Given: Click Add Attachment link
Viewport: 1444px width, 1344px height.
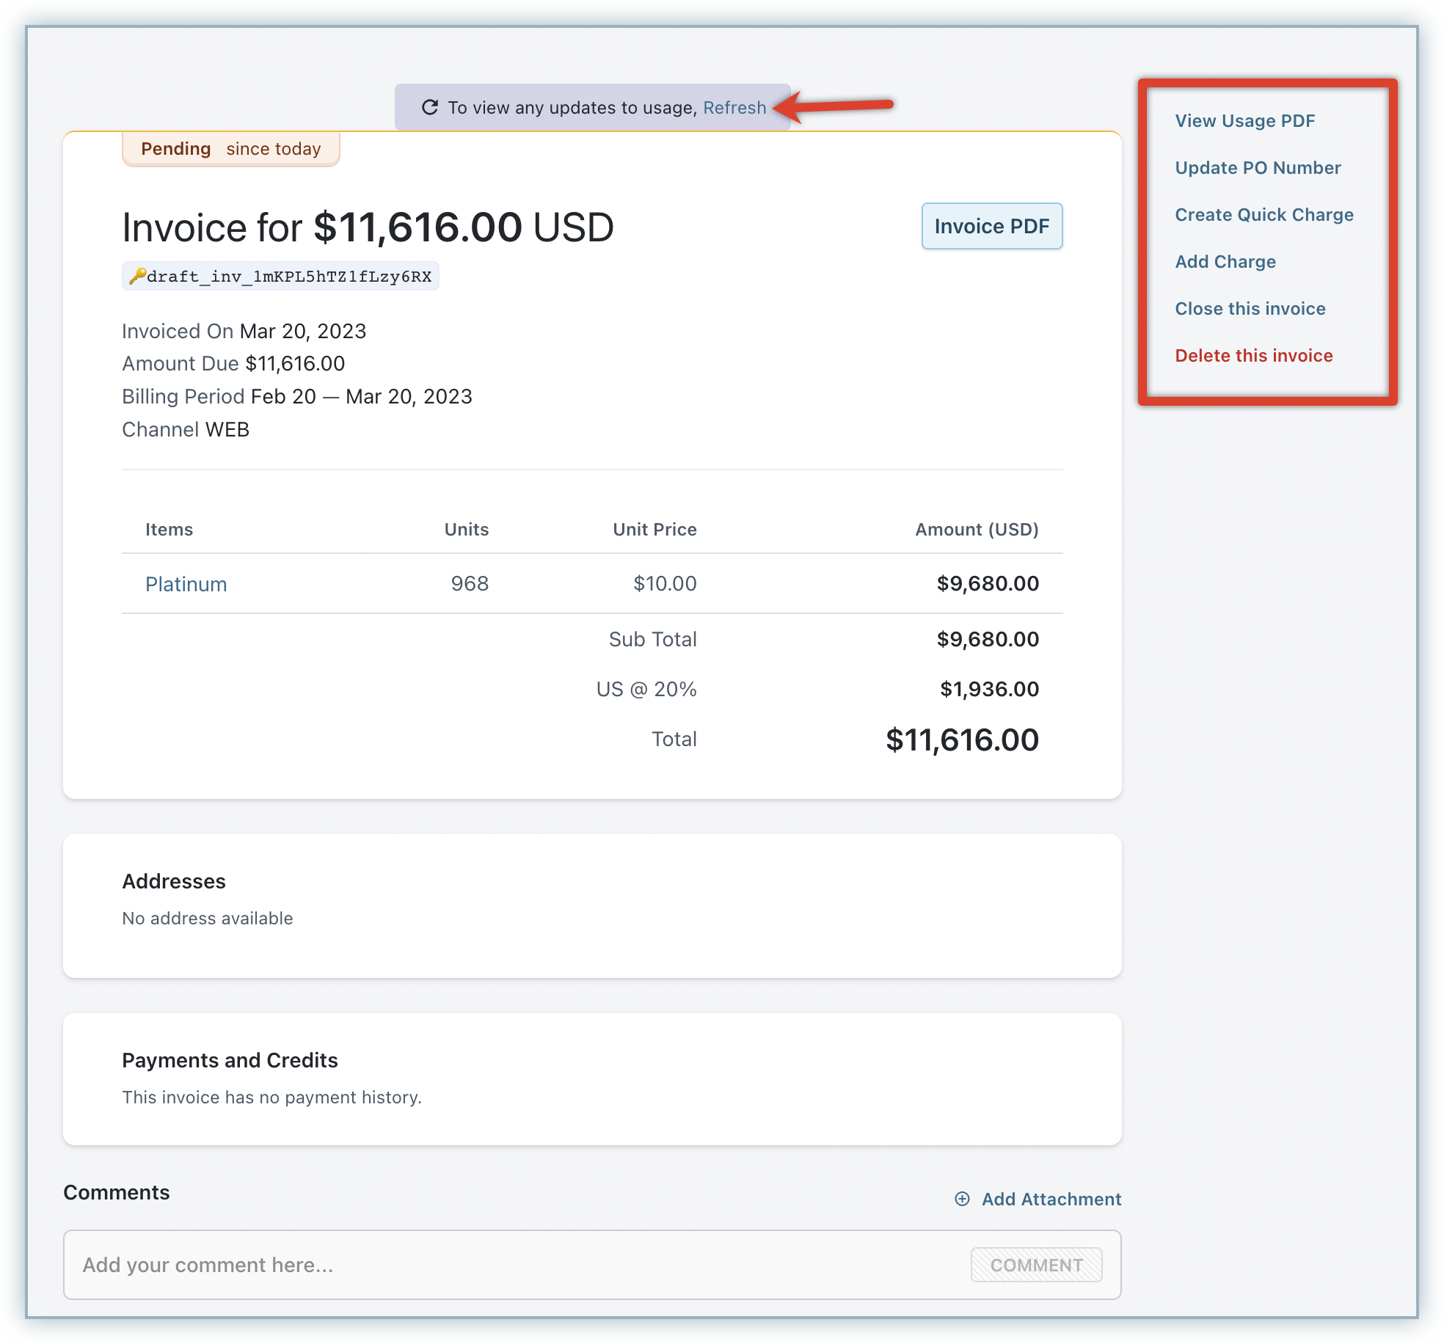Looking at the screenshot, I should pyautogui.click(x=1051, y=1199).
